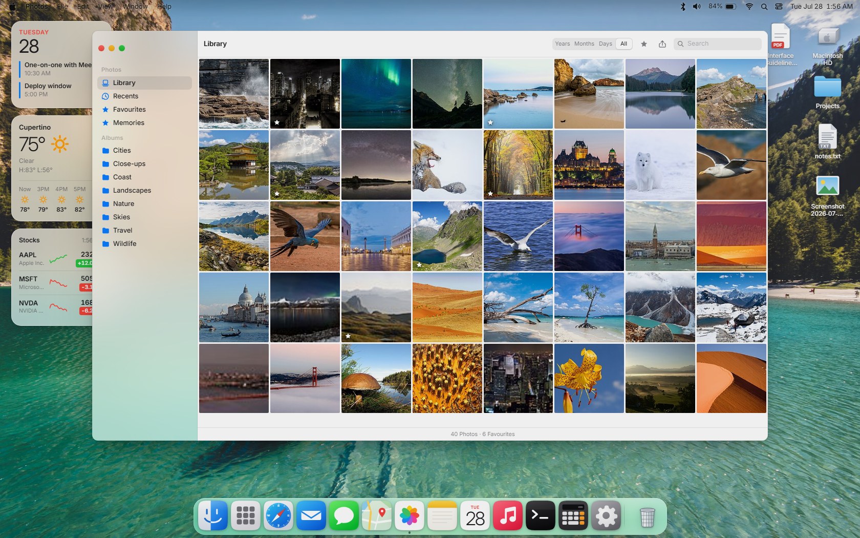The width and height of the screenshot is (860, 538).
Task: Switch to Months view
Action: [x=584, y=44]
